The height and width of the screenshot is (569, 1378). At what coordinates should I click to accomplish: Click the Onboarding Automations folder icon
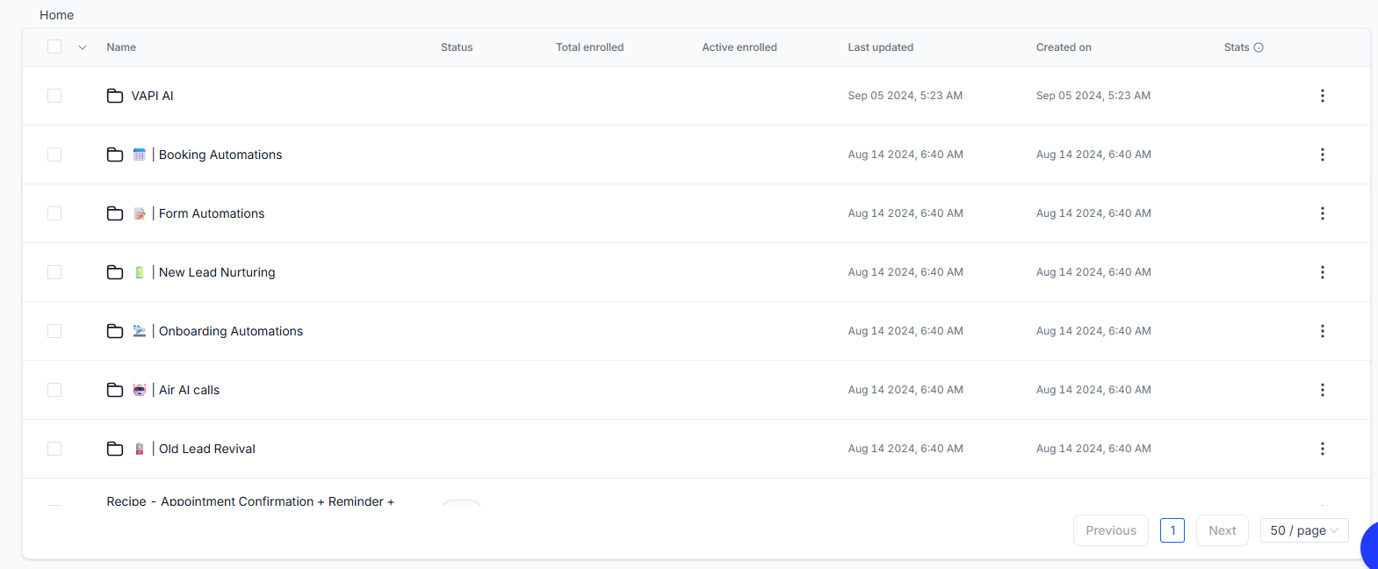tap(115, 331)
